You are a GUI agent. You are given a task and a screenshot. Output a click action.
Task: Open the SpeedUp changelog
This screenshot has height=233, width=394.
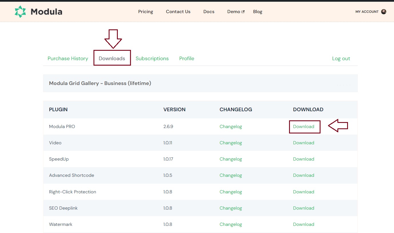(230, 159)
